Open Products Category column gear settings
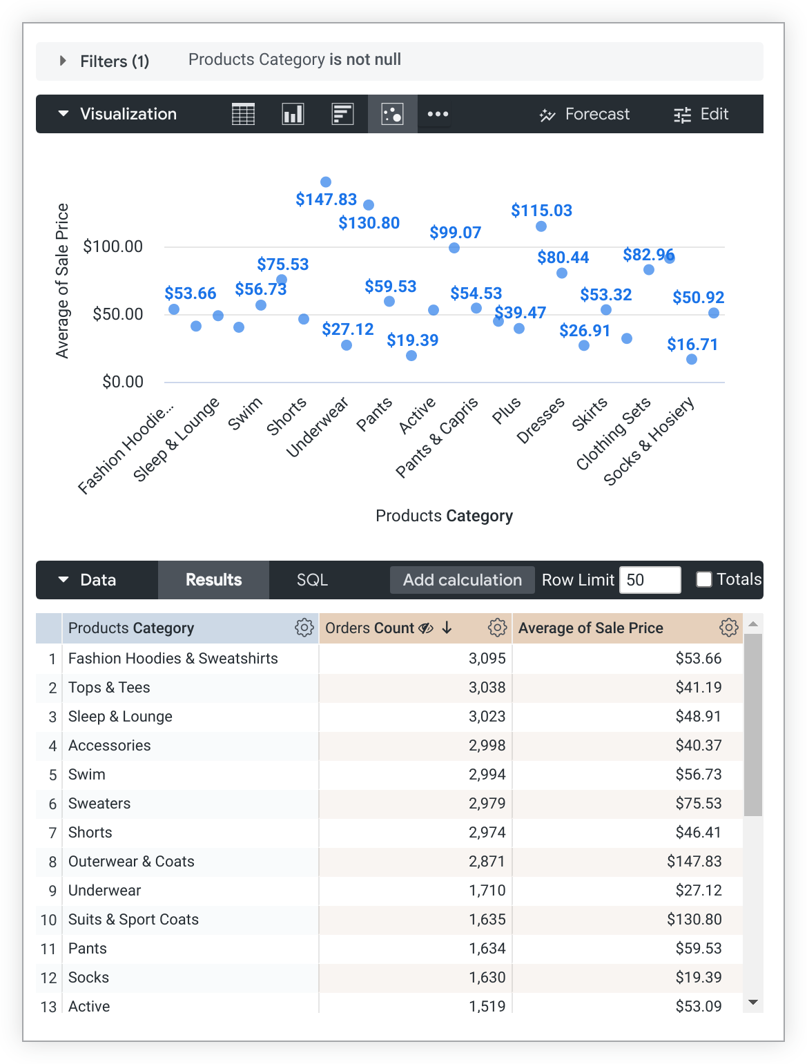This screenshot has height=1064, width=807. pyautogui.click(x=304, y=628)
